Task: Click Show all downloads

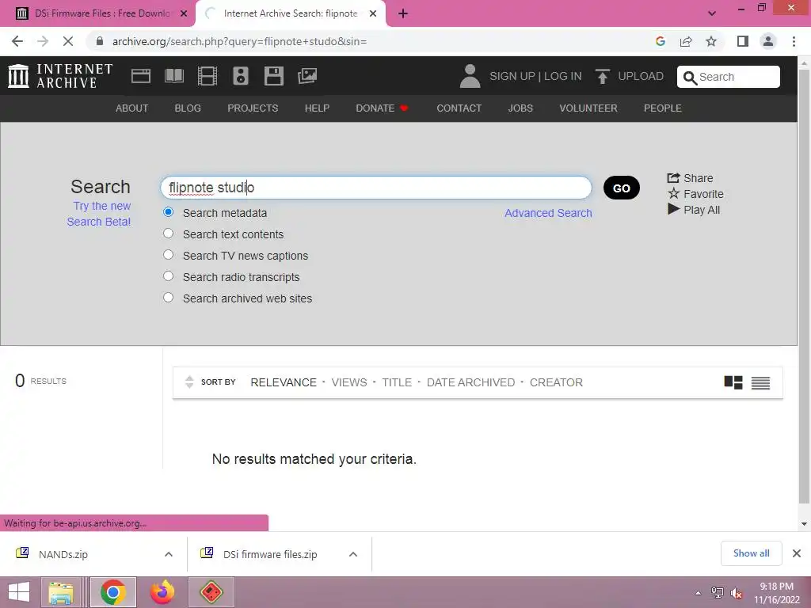Action: [x=751, y=553]
